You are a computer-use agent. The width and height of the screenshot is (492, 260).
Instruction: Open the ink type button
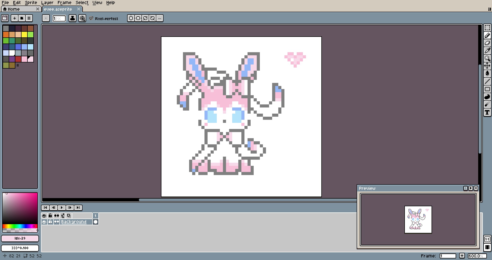[x=73, y=18]
